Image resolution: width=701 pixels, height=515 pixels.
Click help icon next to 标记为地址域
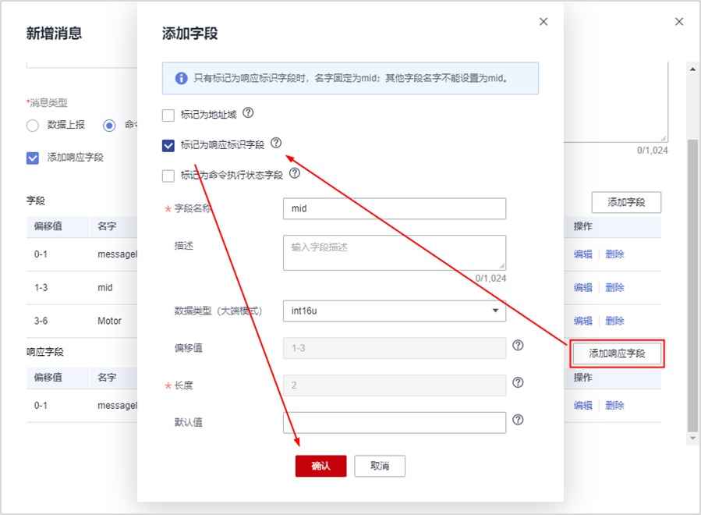(248, 113)
